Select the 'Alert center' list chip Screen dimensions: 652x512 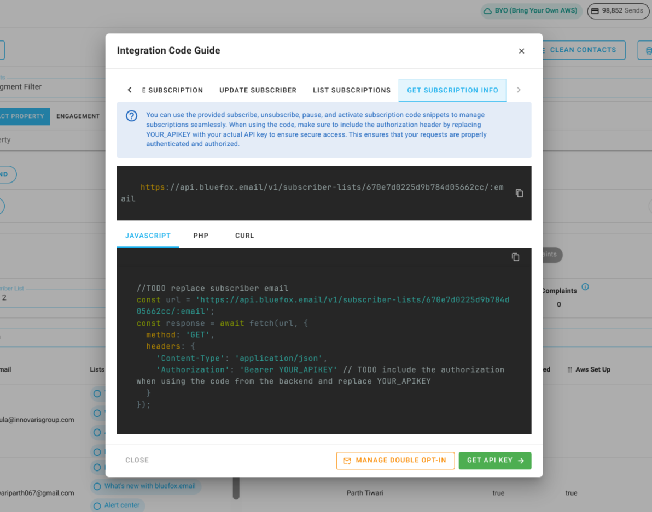[117, 505]
